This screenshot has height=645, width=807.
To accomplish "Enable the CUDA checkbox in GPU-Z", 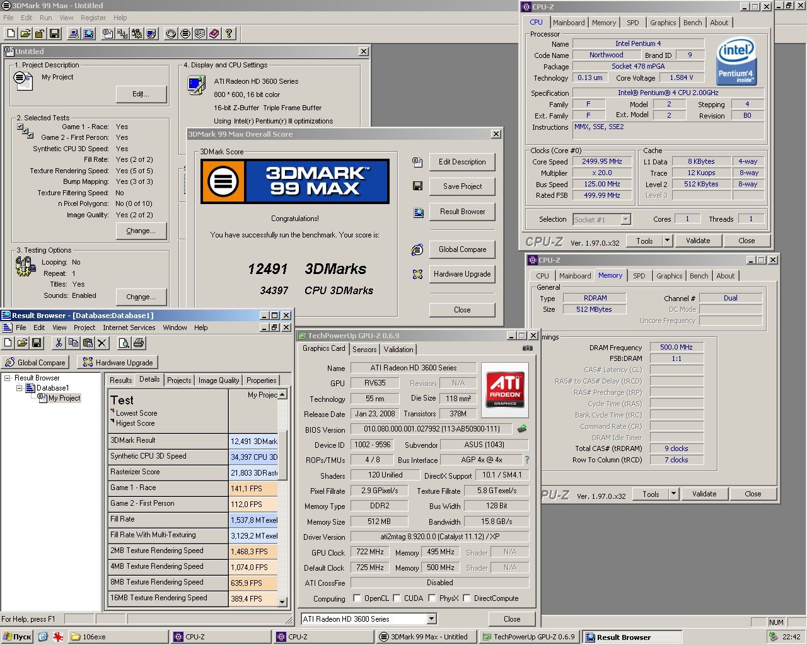I will [x=397, y=598].
